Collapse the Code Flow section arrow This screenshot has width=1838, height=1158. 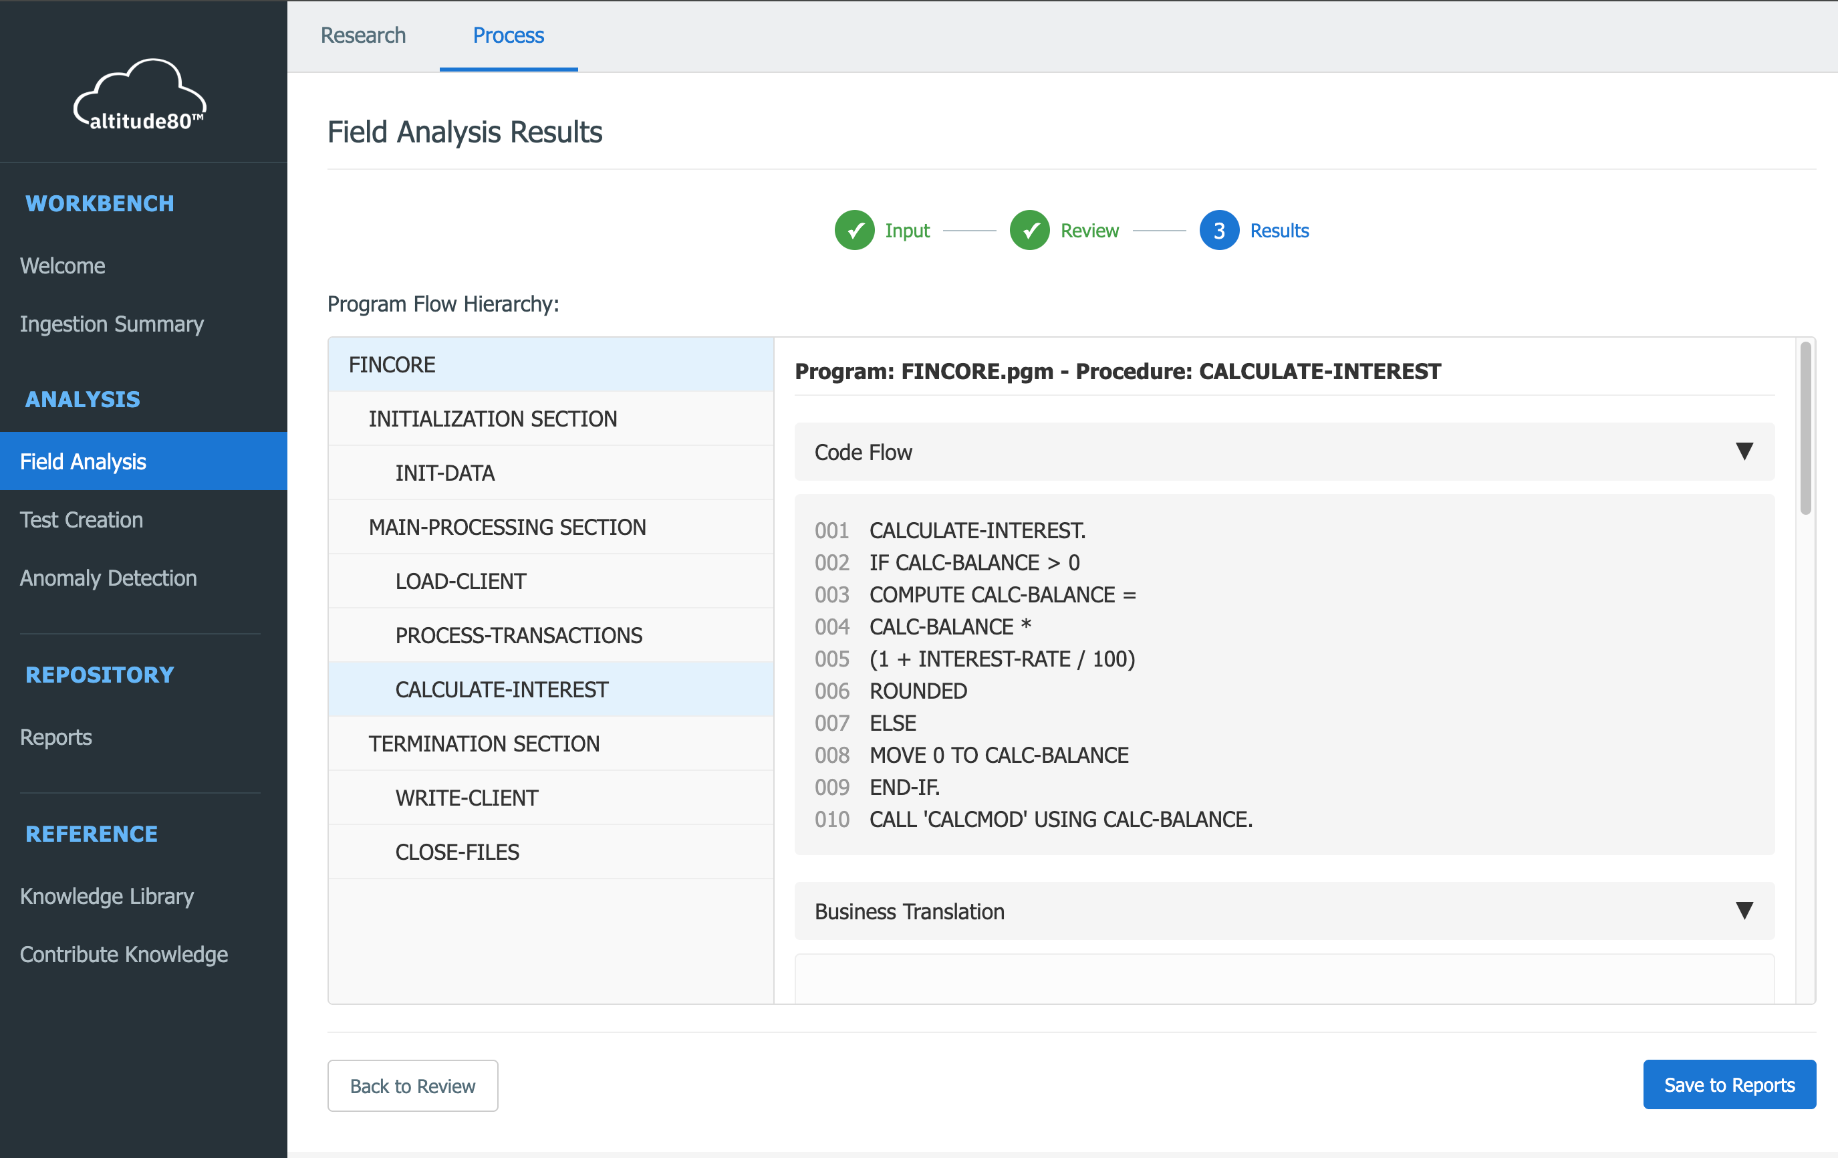[1743, 451]
